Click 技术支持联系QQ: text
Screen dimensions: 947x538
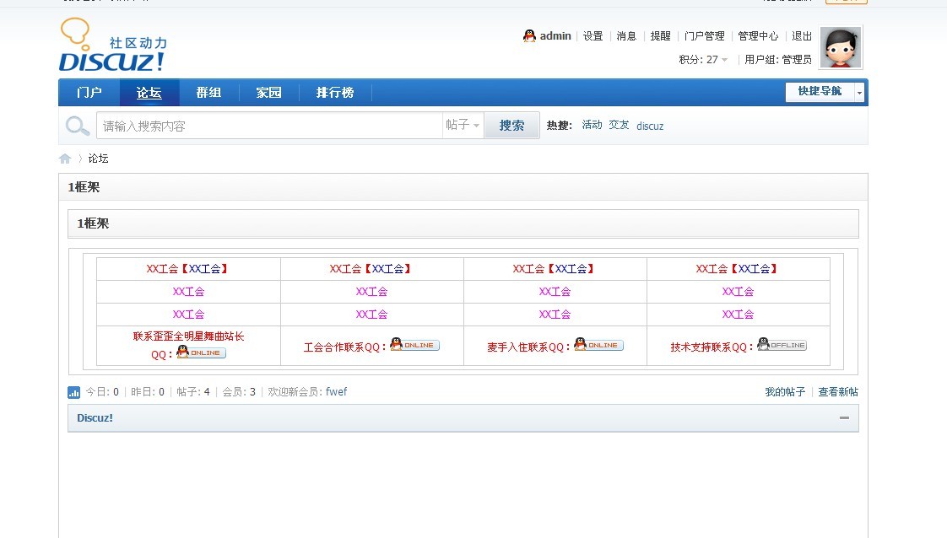[712, 347]
